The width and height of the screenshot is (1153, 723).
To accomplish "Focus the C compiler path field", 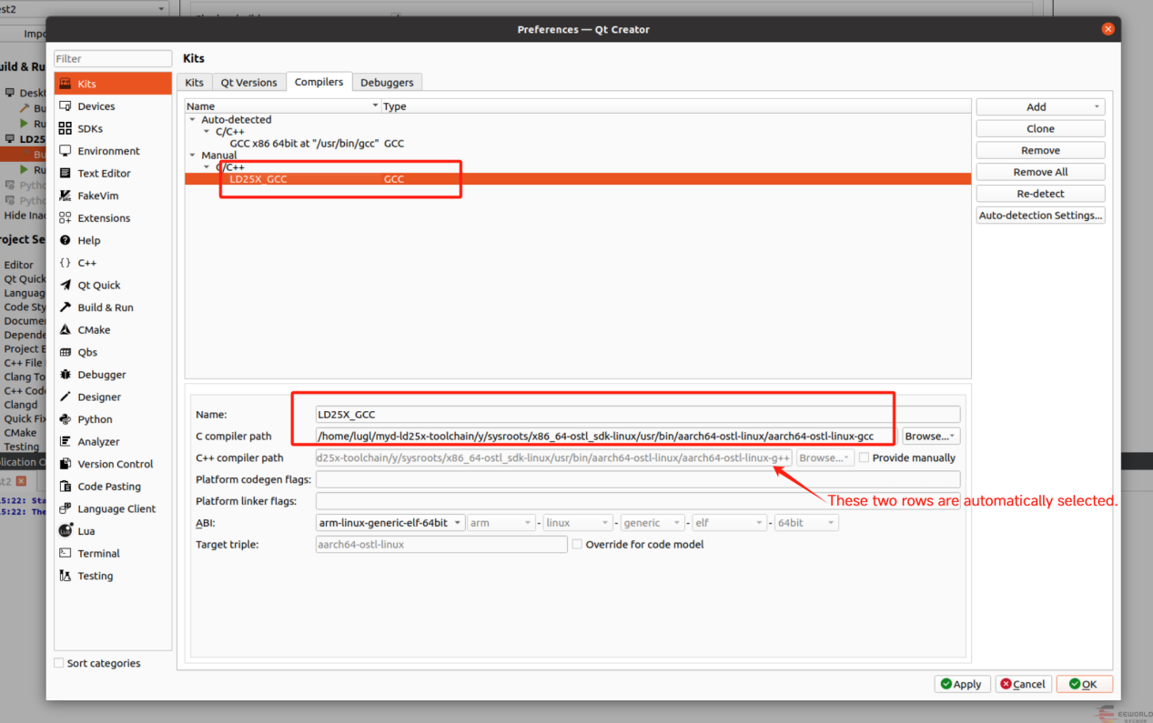I will (x=606, y=436).
